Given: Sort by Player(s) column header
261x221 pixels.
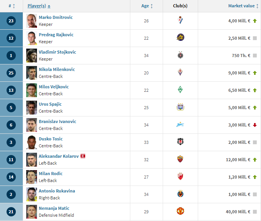Looking at the screenshot, I should 39,6.
